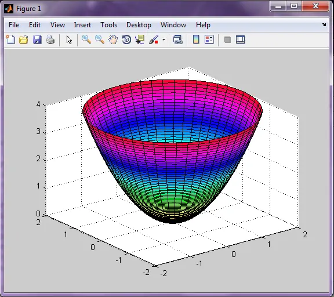Open the Tools menu
This screenshot has width=334, height=297.
[108, 25]
